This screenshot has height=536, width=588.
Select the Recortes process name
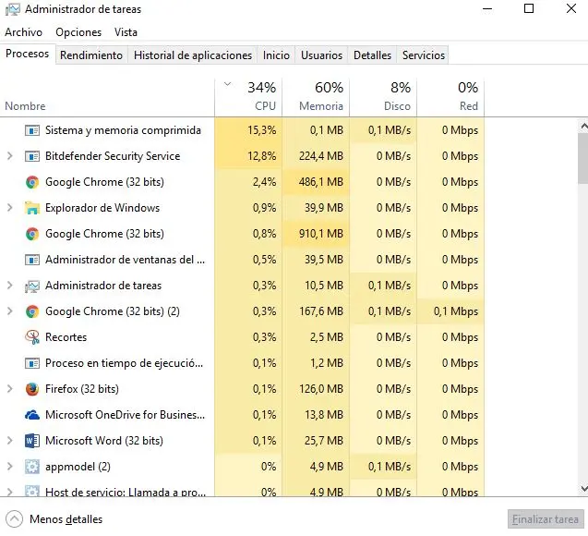click(x=66, y=337)
